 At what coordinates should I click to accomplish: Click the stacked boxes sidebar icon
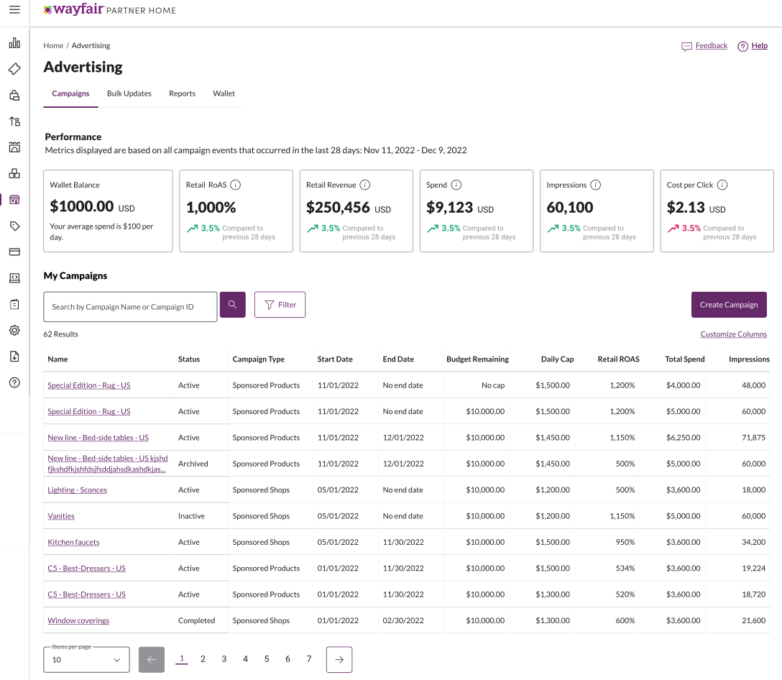click(x=14, y=174)
